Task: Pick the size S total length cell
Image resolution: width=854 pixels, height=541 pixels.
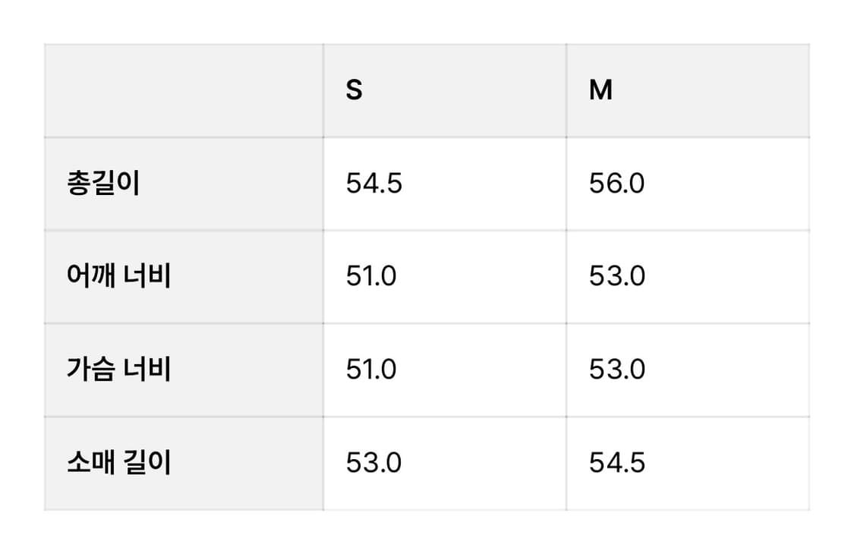Action: click(444, 184)
